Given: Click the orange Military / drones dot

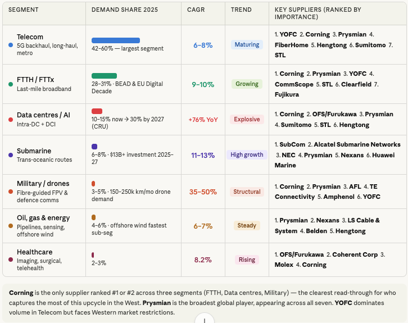Looking at the screenshot, I should click(11, 192).
